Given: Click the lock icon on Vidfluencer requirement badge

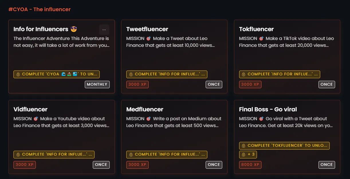Looking at the screenshot, I should (18, 154).
